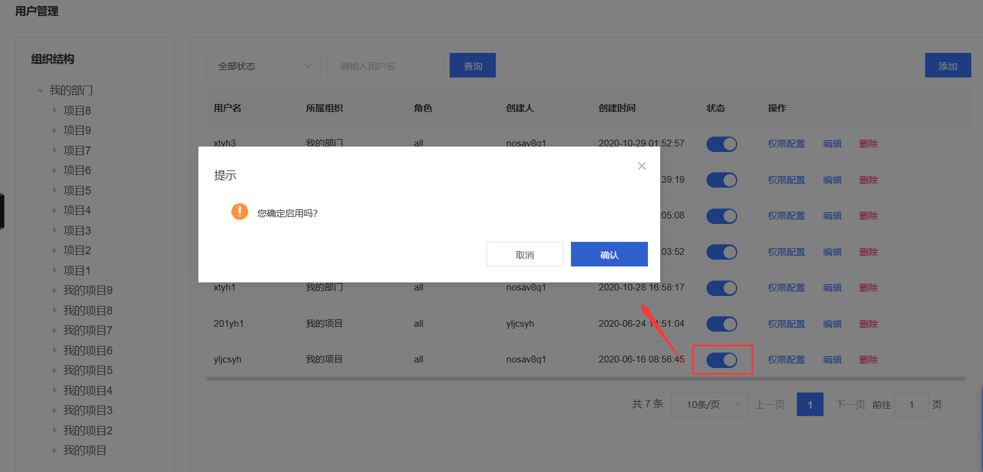Click 权限配置 for user yljcsyh
The image size is (983, 472).
click(x=787, y=359)
